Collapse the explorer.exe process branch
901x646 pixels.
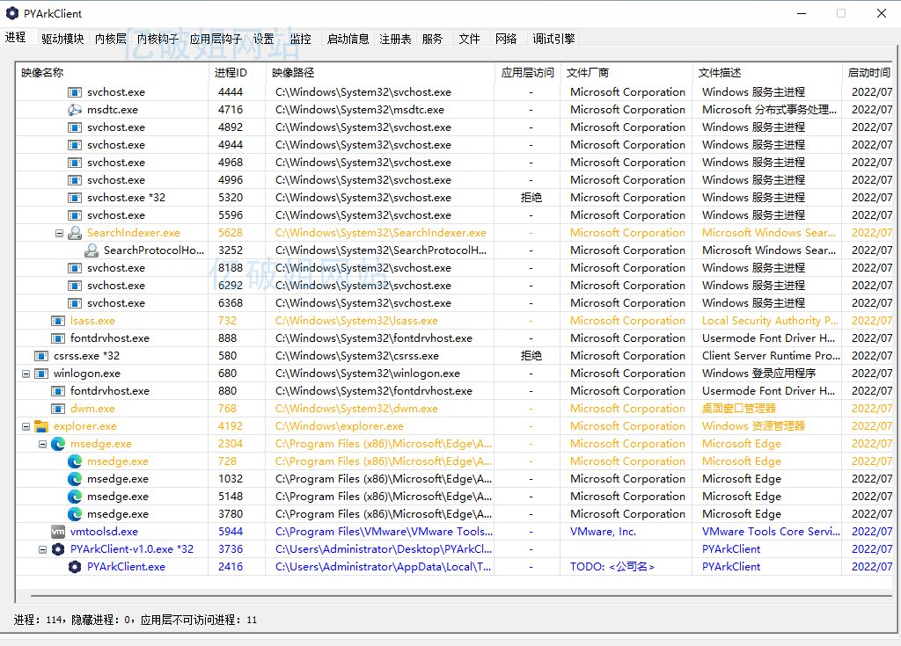[x=26, y=425]
